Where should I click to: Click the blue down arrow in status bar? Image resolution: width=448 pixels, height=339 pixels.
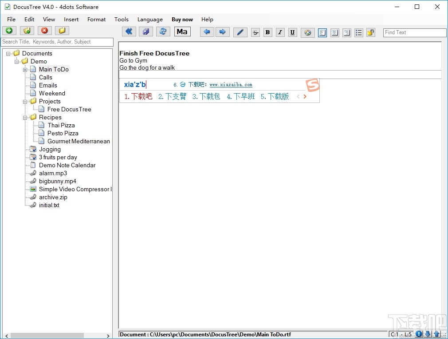point(428,334)
